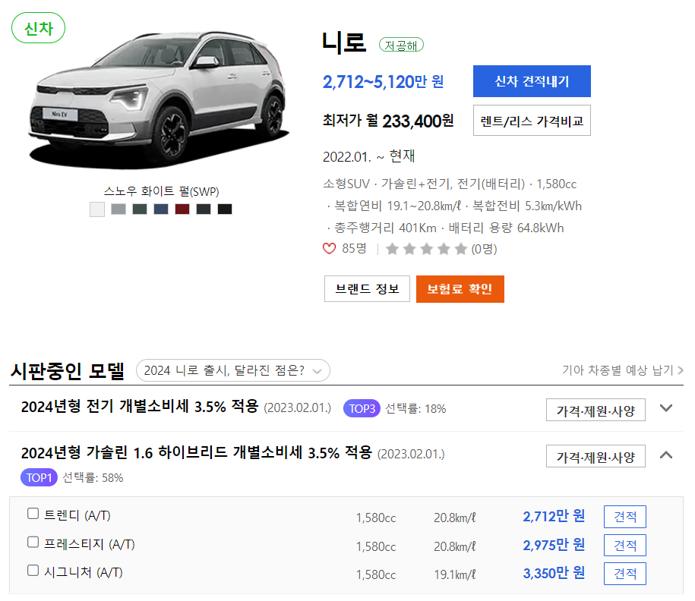Request 견적 for 프레스티지 trim
The image size is (695, 601).
[x=625, y=545]
